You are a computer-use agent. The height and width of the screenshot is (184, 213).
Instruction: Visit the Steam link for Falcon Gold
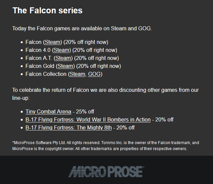(x=65, y=66)
